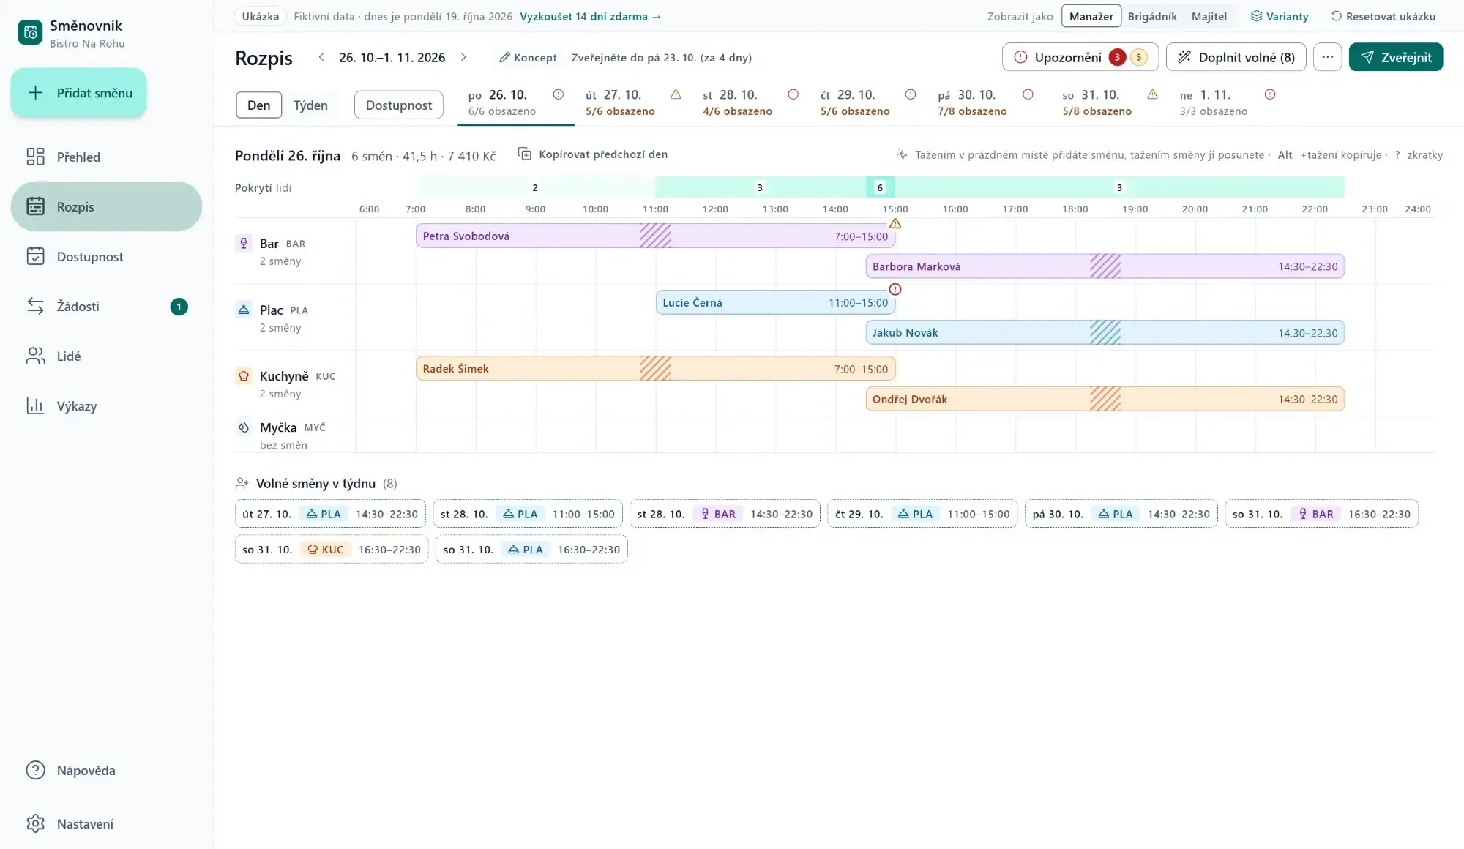
Task: Click the Zveřejnit publish button
Action: (x=1396, y=57)
